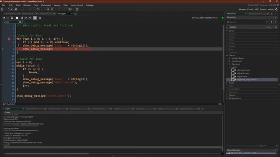Click the Save Project toolbar icon
Viewport: 280px width, 157px height.
(16, 9)
